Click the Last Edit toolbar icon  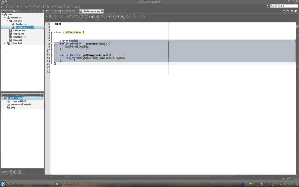tap(50, 17)
